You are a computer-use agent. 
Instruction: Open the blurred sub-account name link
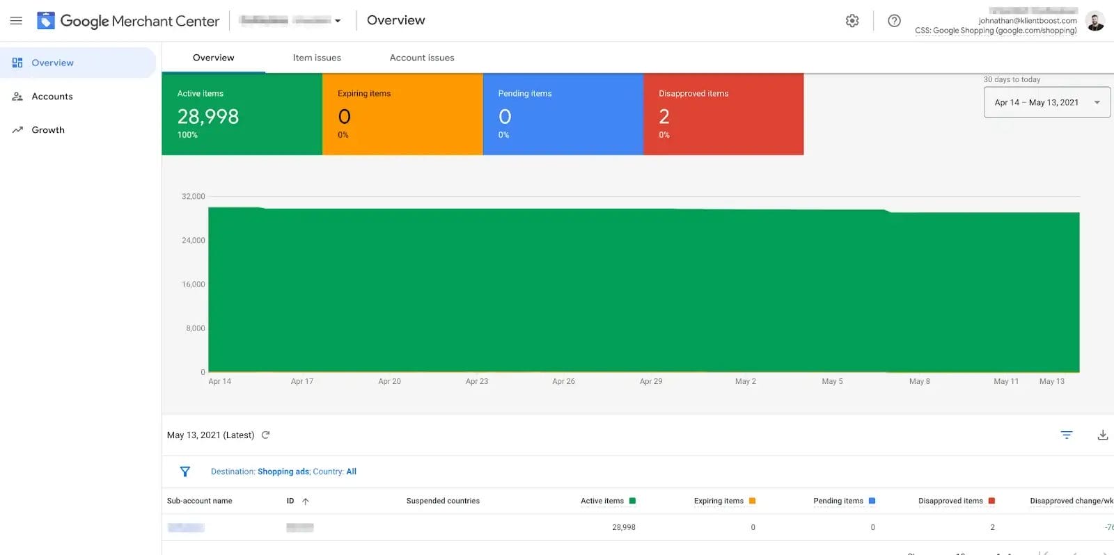(186, 528)
